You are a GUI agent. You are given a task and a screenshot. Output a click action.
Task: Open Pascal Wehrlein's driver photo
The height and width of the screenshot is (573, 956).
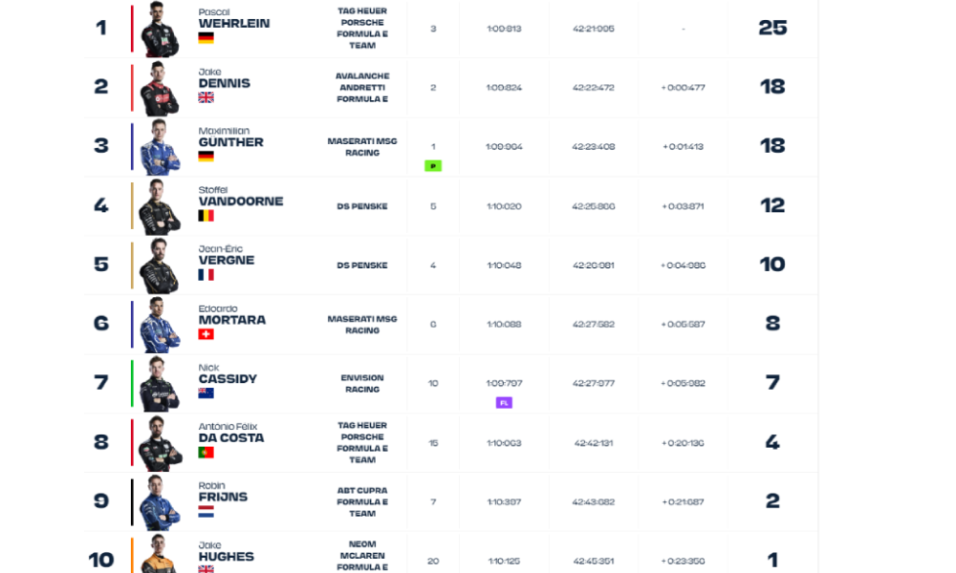click(x=159, y=30)
